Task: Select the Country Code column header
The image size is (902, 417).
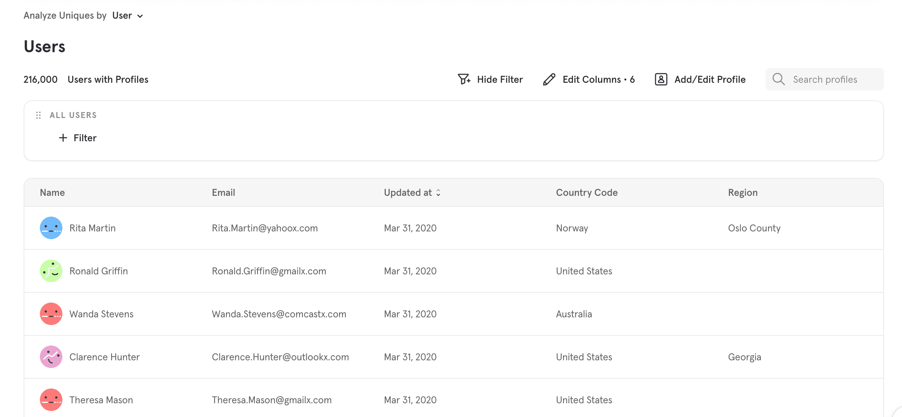Action: pos(586,192)
